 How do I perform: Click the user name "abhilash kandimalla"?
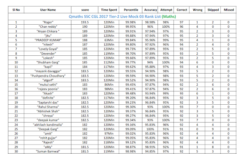[48, 125]
